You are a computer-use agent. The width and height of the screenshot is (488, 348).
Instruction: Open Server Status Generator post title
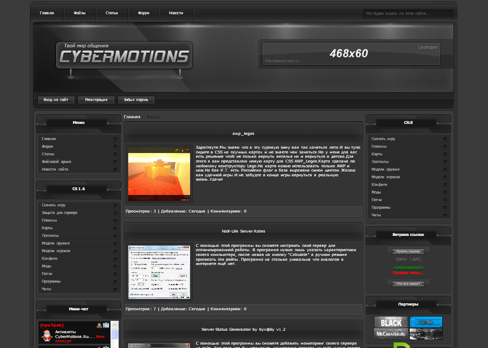[x=244, y=329]
